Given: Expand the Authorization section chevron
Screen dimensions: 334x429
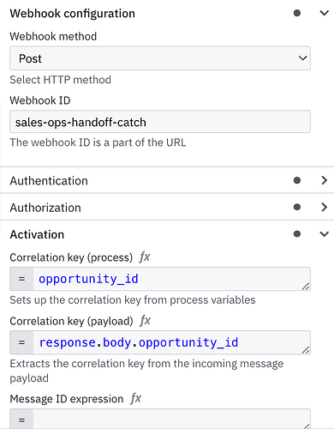Looking at the screenshot, I should [324, 207].
